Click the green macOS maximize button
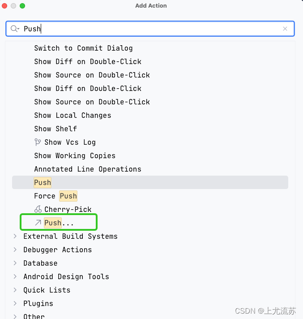The height and width of the screenshot is (319, 303). pos(22,6)
